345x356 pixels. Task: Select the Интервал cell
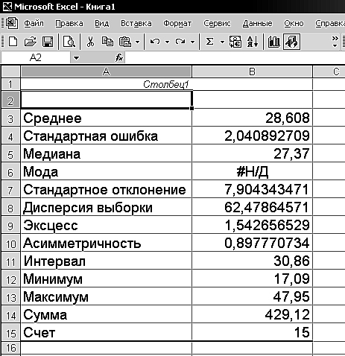tap(107, 261)
